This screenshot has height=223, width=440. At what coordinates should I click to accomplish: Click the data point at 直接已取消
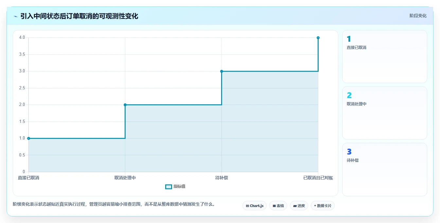[28, 138]
